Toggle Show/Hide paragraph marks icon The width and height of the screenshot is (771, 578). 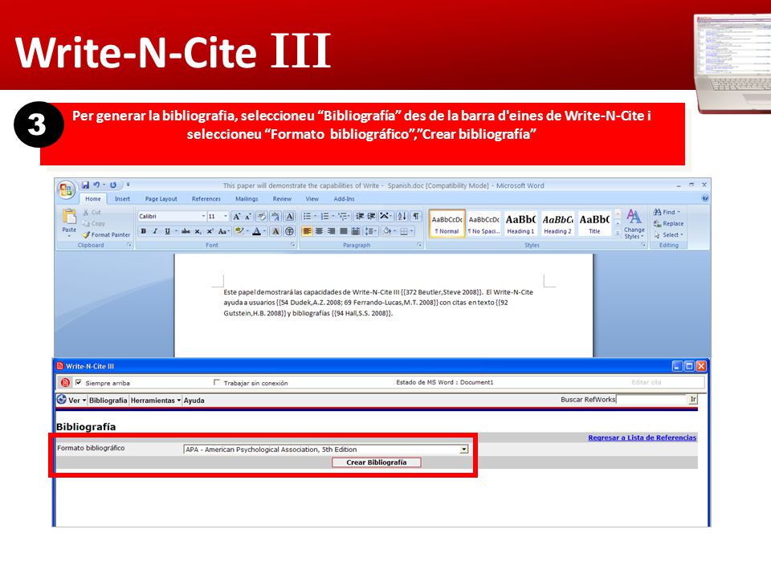pyautogui.click(x=416, y=216)
